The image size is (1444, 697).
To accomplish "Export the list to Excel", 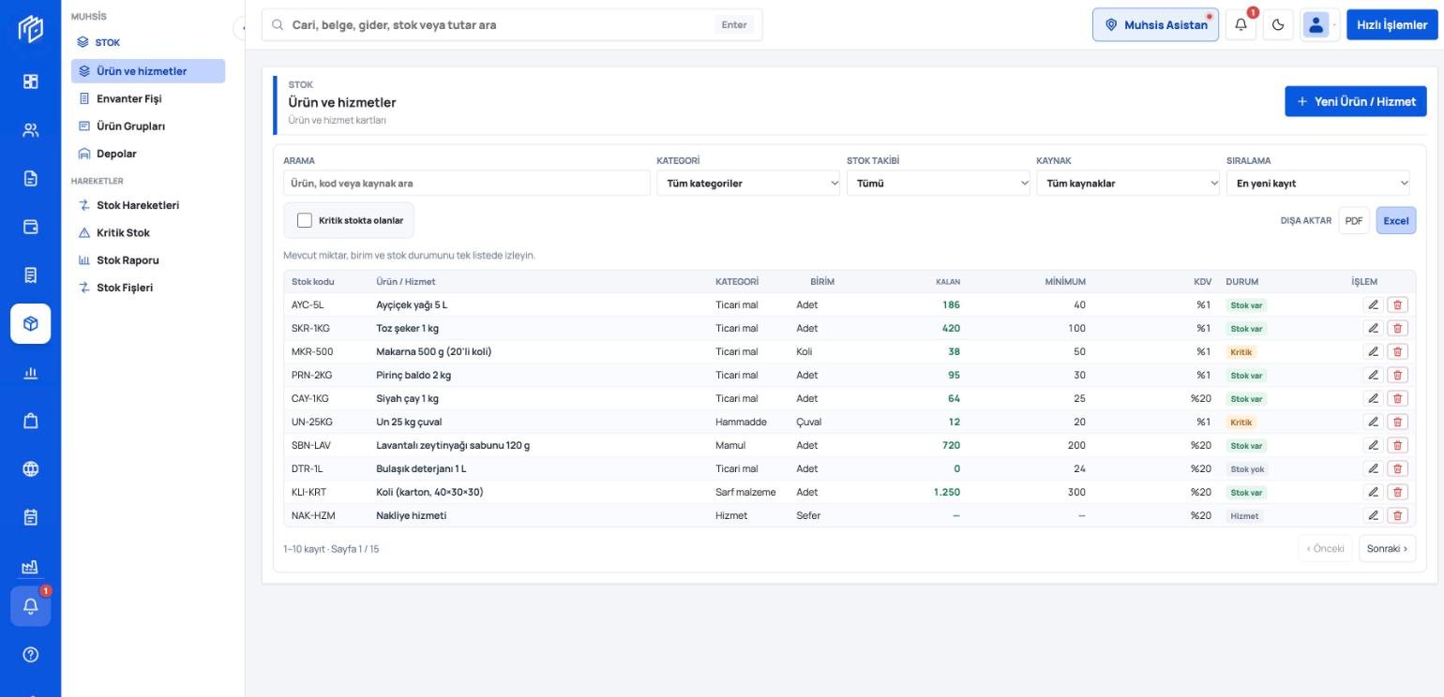I will pyautogui.click(x=1396, y=220).
